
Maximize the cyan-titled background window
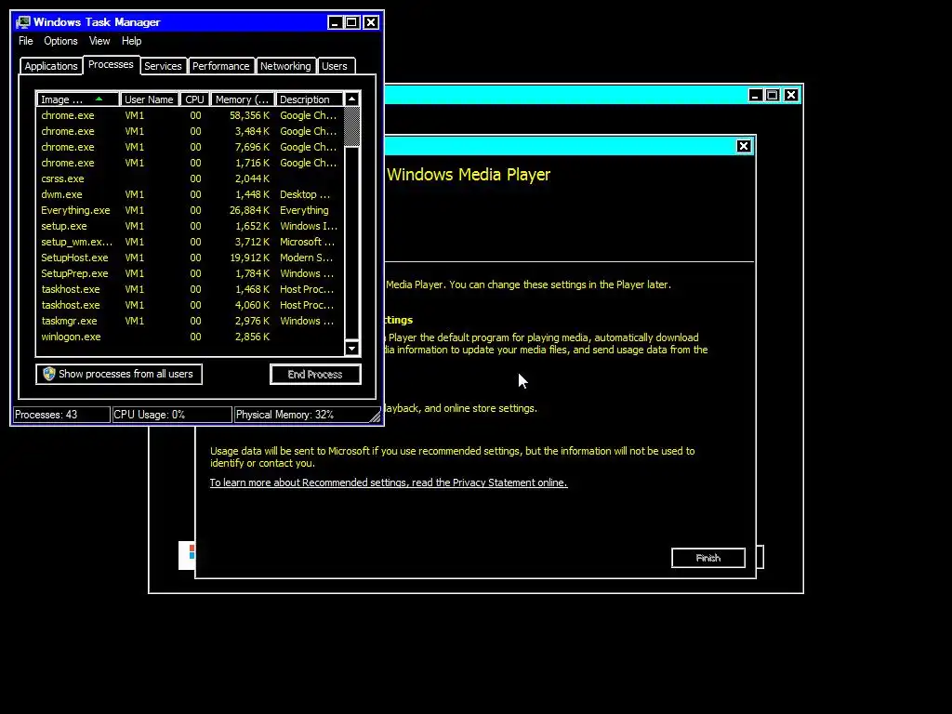[773, 96]
